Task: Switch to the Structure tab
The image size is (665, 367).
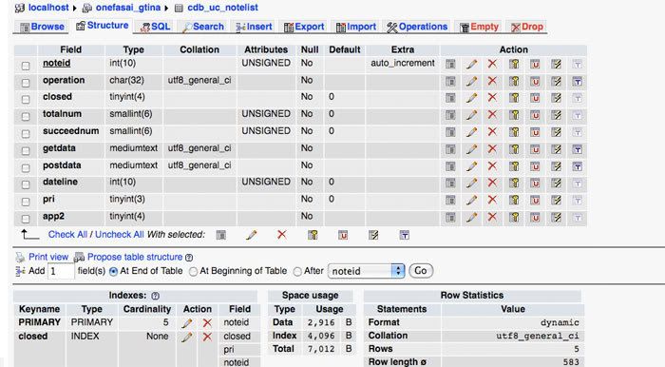Action: [x=103, y=26]
